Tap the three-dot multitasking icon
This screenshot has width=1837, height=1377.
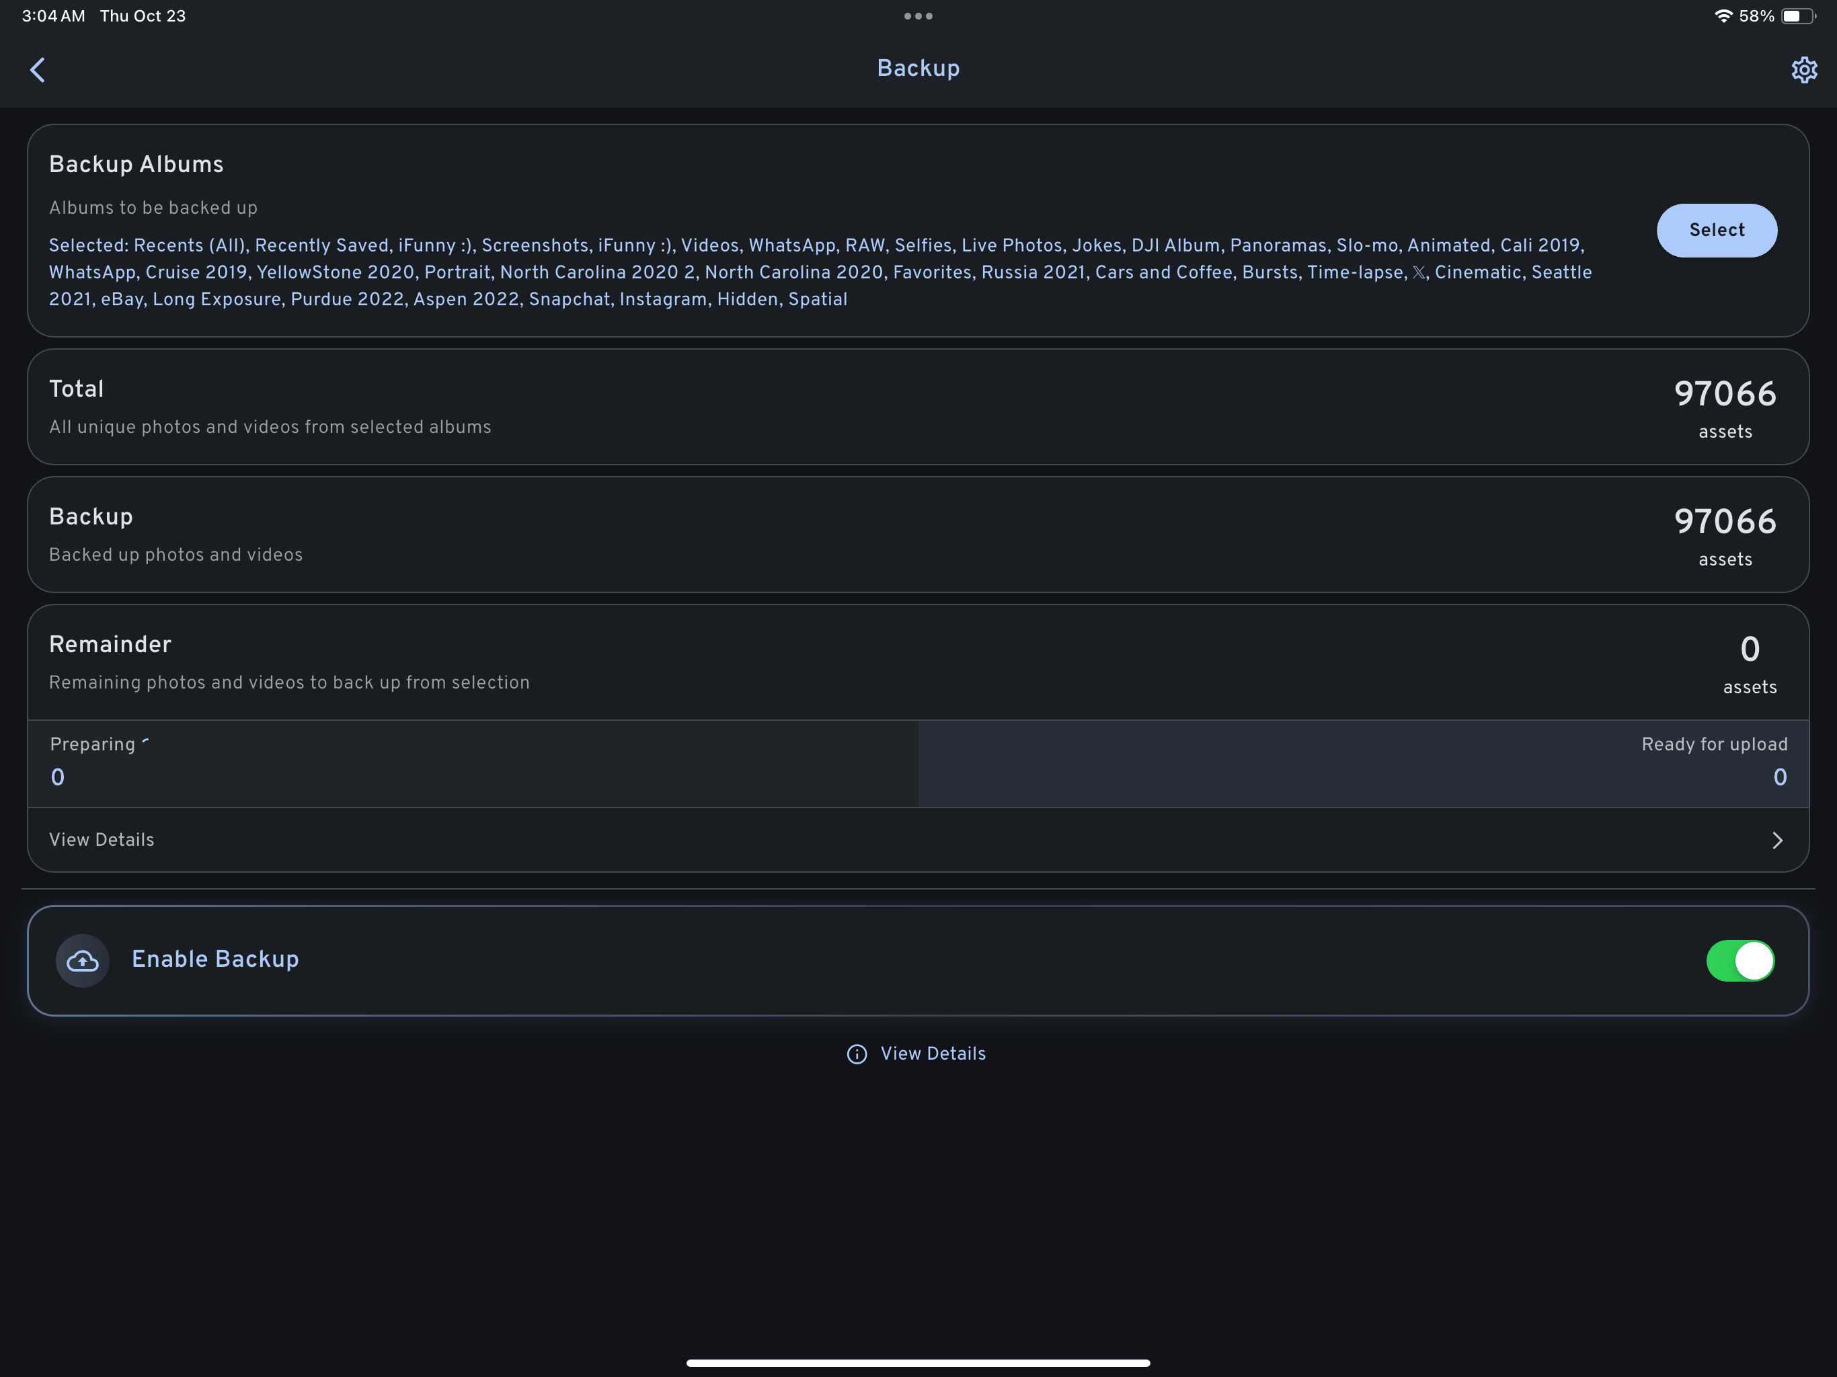tap(918, 15)
